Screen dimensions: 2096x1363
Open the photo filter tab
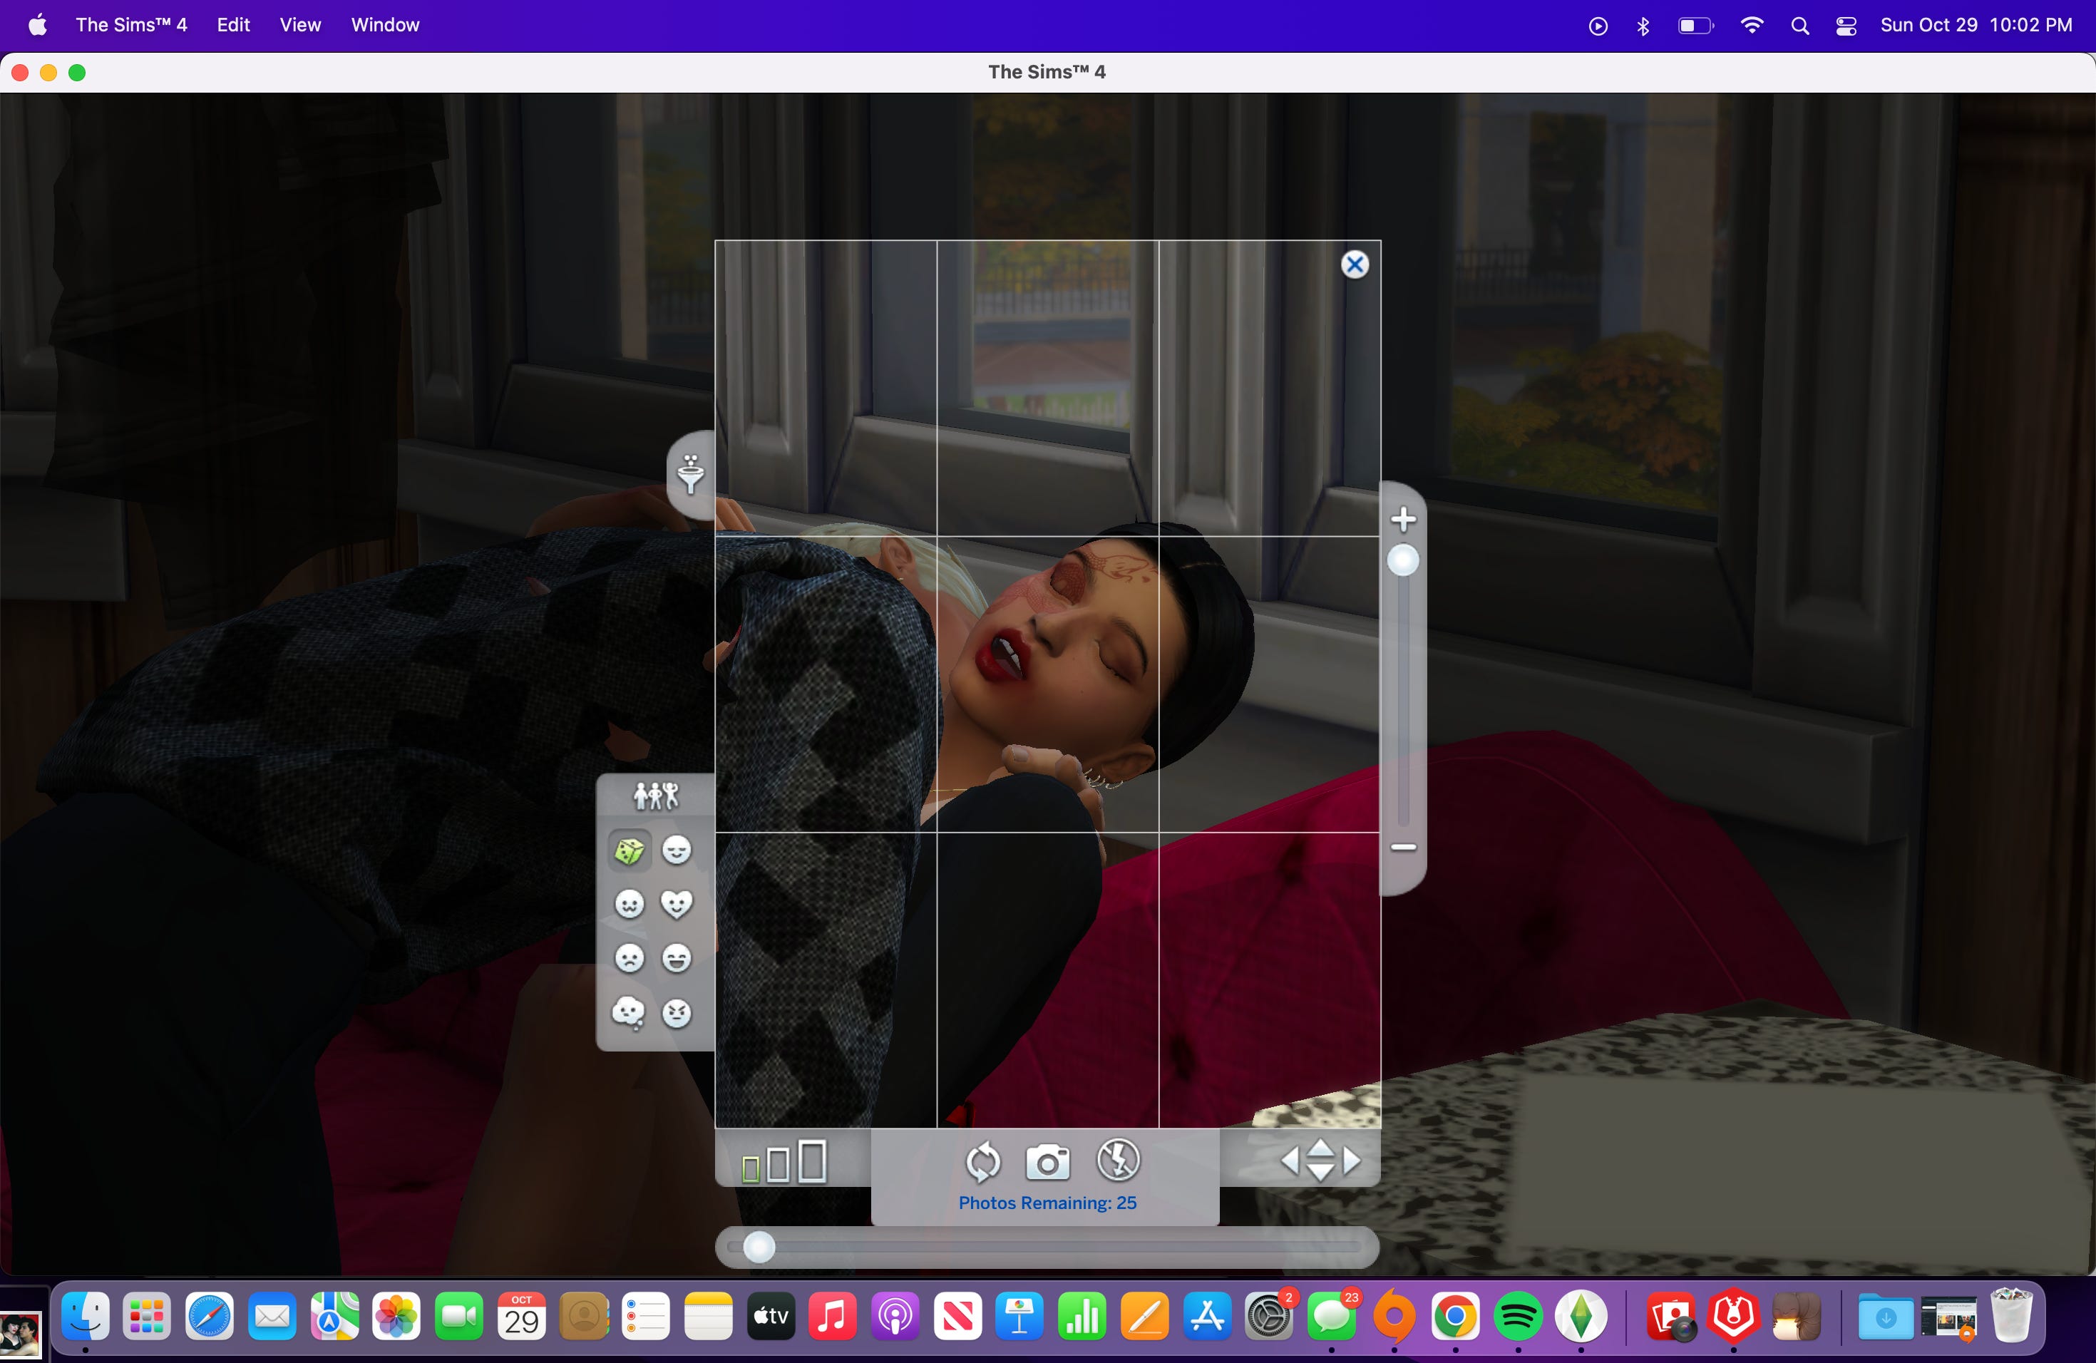coord(692,475)
